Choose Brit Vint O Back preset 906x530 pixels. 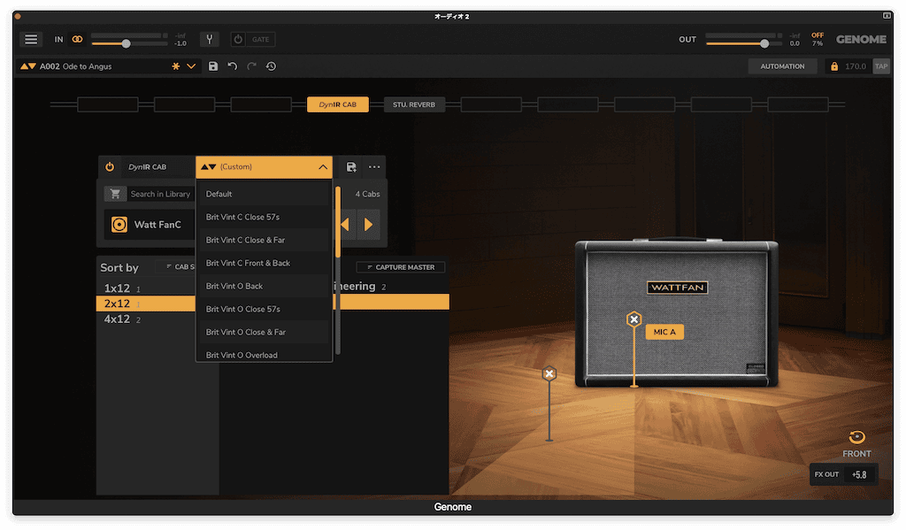(x=264, y=287)
